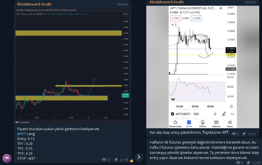
Task: Click the text 'Fiyatın buradan yukarı yönlü gitmesini bekliyorum.'
Action: coord(58,129)
